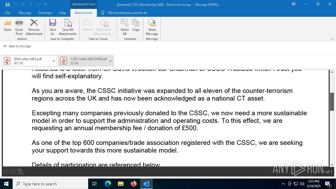The height and width of the screenshot is (189, 336).
Task: Click PDF find in document icon
Action: pos(20,172)
